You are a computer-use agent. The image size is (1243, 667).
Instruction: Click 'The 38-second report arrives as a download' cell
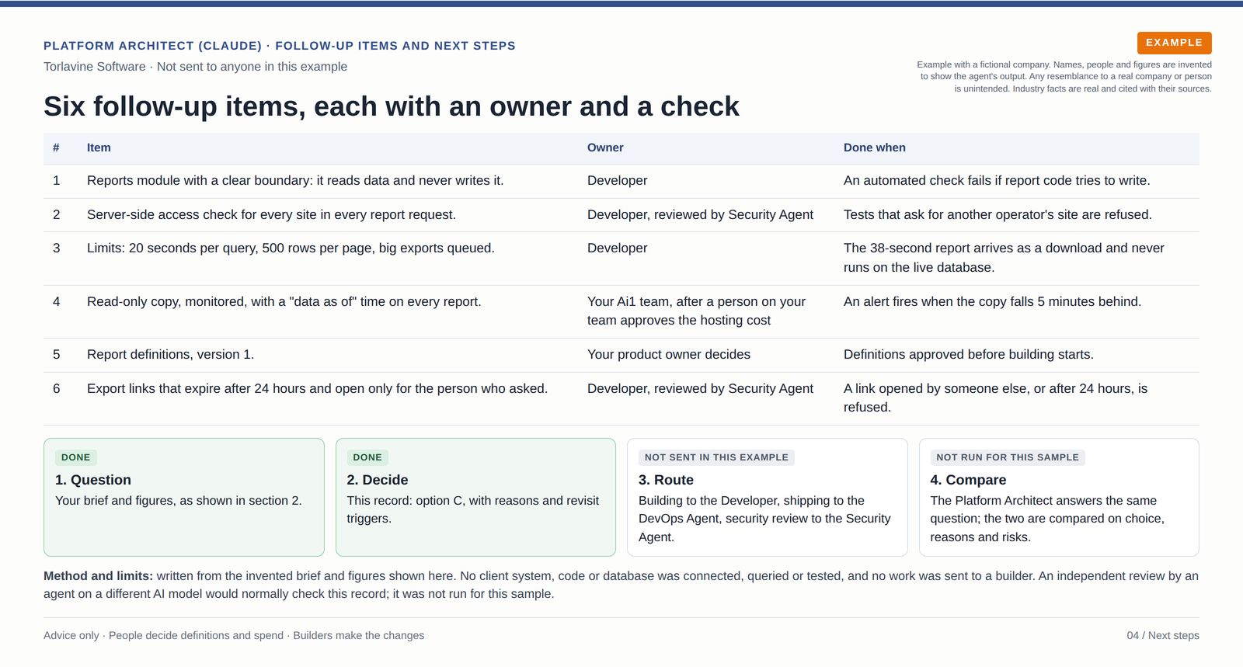(1004, 258)
